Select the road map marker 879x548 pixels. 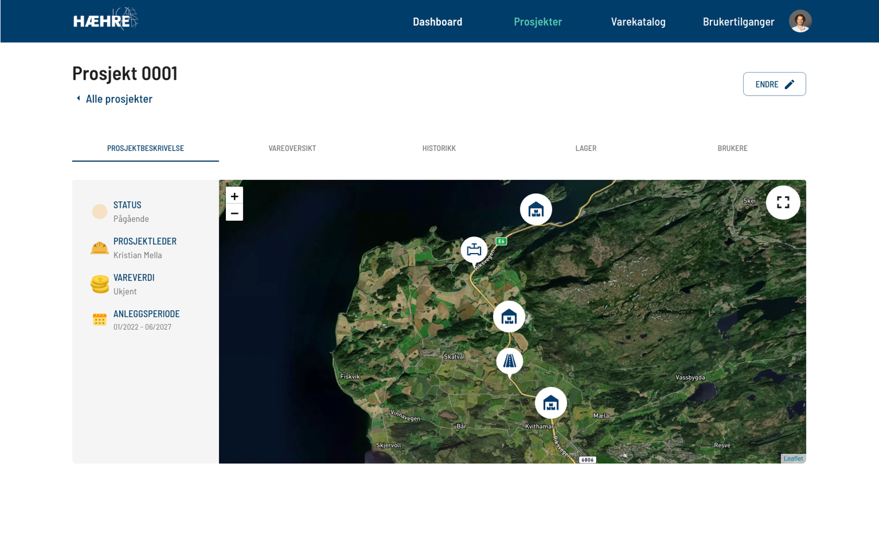[510, 361]
